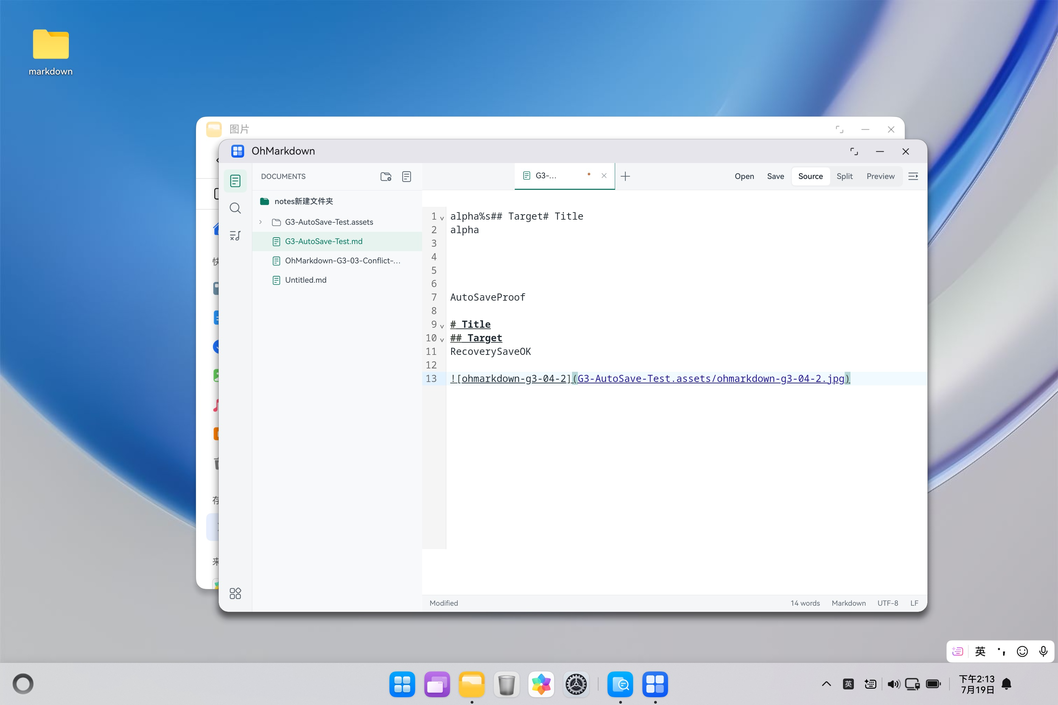Click the '# Title' heading on line 9
Viewport: 1058px width, 705px height.
point(470,325)
